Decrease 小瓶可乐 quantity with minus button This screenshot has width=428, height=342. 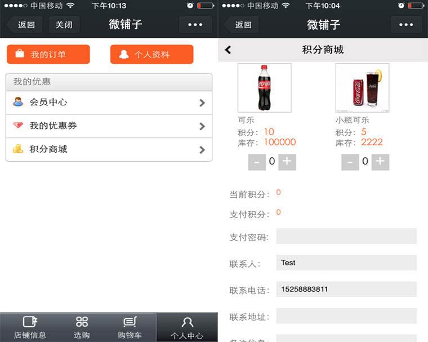click(x=350, y=162)
